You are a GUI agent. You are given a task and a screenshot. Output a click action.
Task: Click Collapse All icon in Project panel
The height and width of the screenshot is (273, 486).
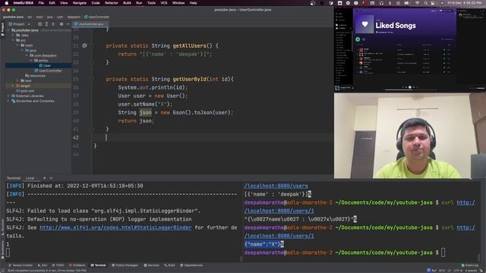[x=53, y=24]
